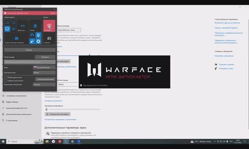Screen dimensions: 249x149
Task: Click the Проверка обновлений button
Action: click(x=45, y=79)
